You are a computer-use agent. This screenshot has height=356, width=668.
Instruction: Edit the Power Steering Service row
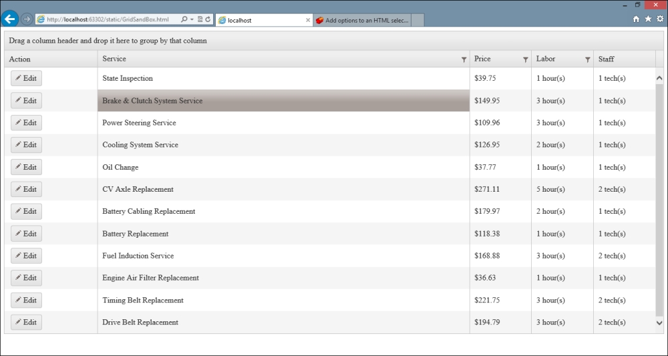pos(27,123)
